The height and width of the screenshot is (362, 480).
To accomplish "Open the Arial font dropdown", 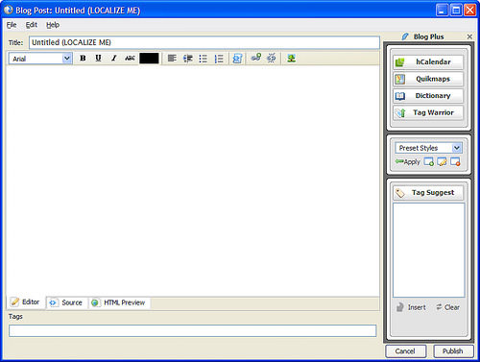I will pos(40,59).
